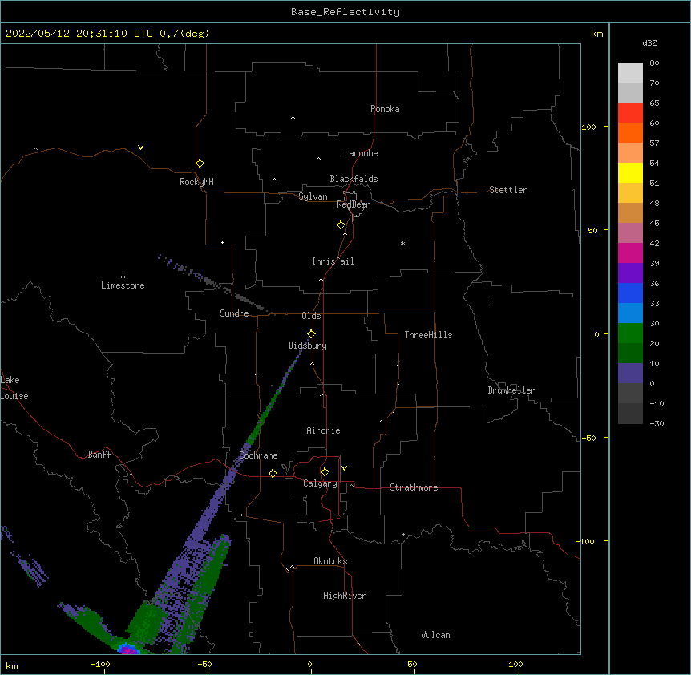Pick the red legend swatch below 65
The width and height of the screenshot is (691, 675).
coord(630,112)
